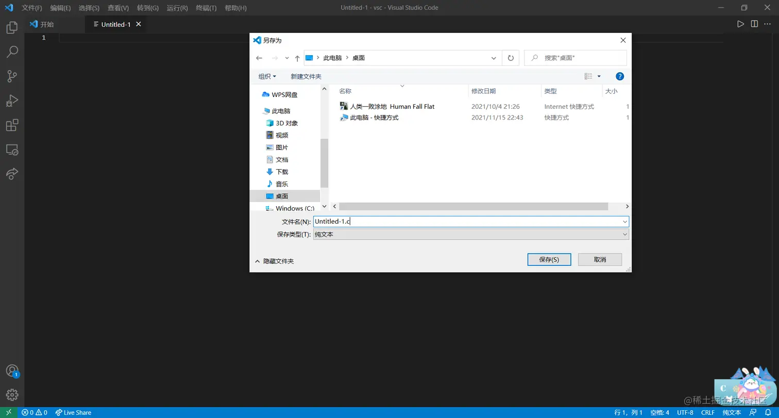
Task: Select 文档 folder in navigation pane
Action: (282, 160)
